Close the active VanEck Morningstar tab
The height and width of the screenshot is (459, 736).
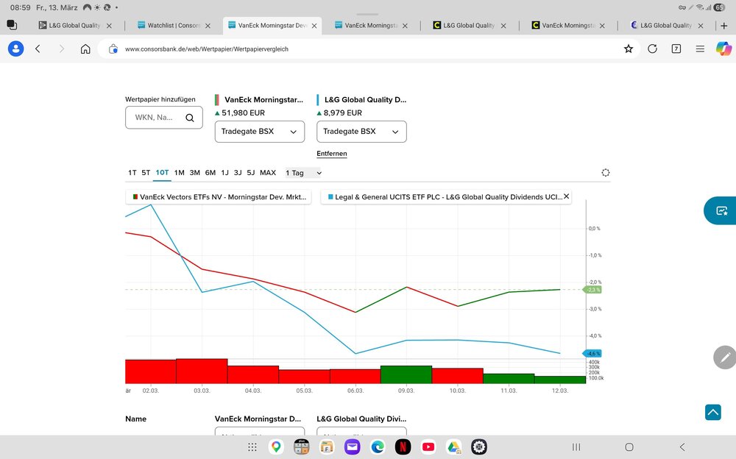pyautogui.click(x=314, y=26)
